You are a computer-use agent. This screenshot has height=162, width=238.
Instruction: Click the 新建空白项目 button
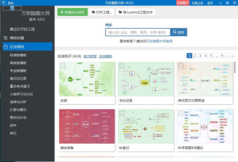coord(72,12)
